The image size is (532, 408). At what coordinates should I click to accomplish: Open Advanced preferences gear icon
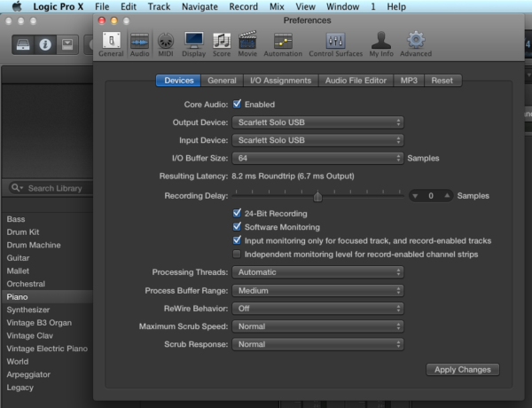coord(416,43)
